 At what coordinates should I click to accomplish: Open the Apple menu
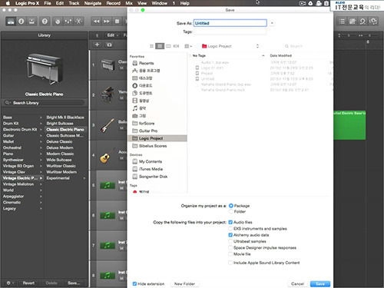(x=8, y=3)
